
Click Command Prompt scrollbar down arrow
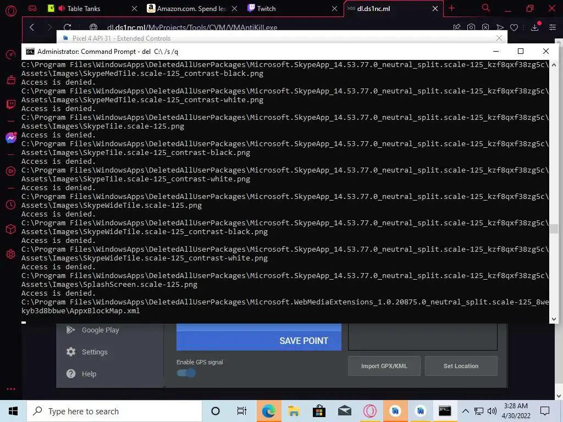click(554, 319)
